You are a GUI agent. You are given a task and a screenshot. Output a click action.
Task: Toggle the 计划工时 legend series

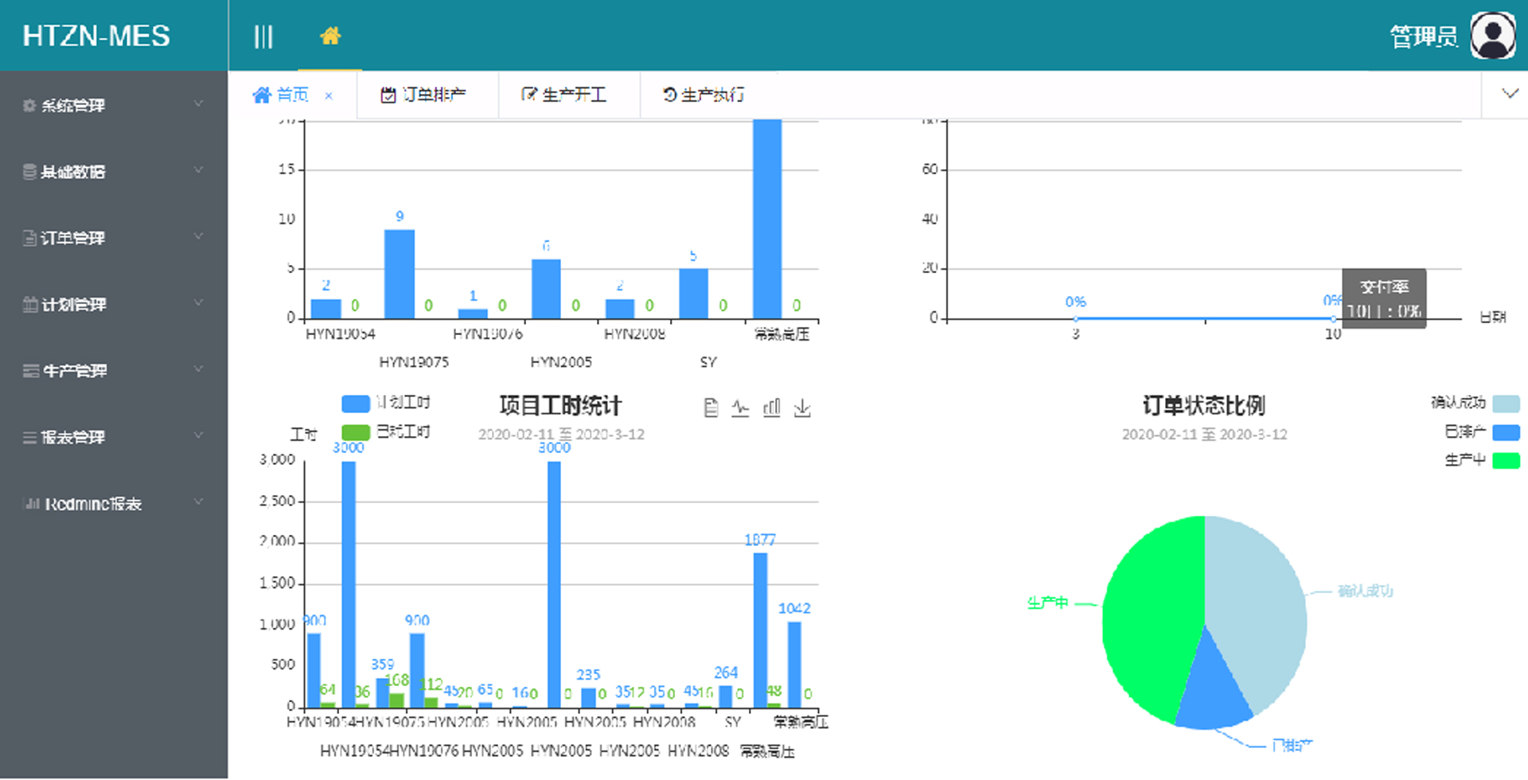[356, 404]
